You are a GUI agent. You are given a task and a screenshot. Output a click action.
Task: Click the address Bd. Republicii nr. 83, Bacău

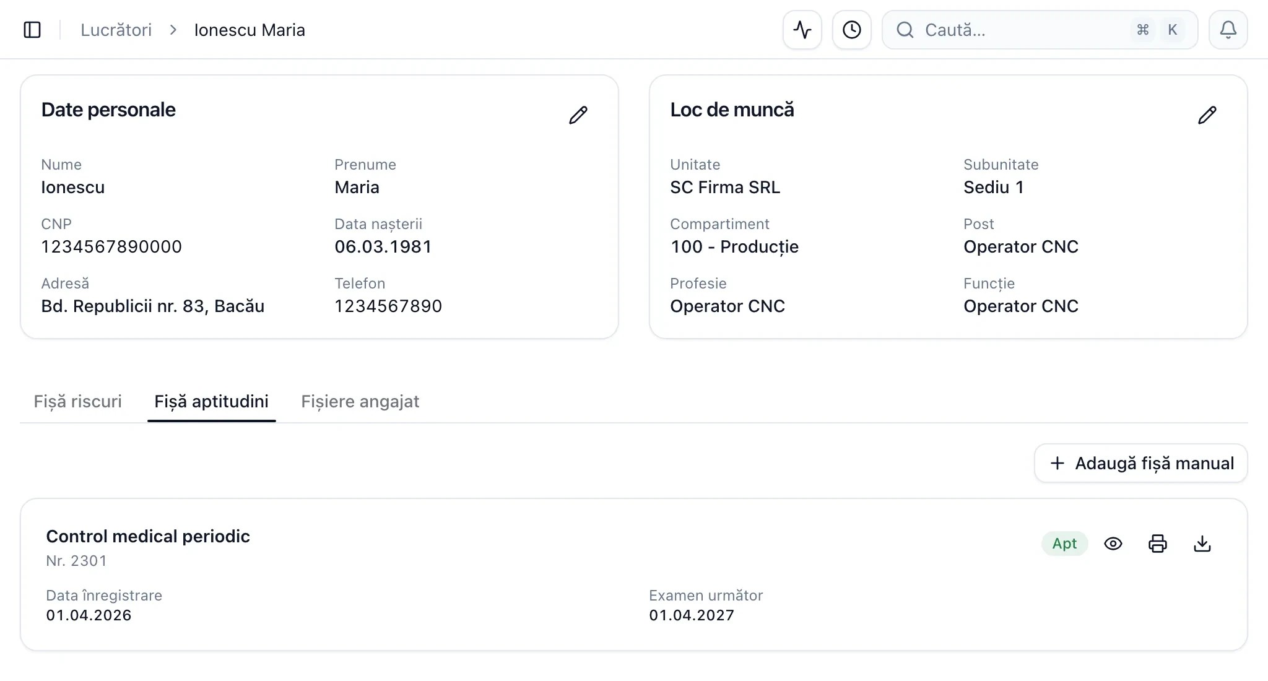(x=153, y=306)
